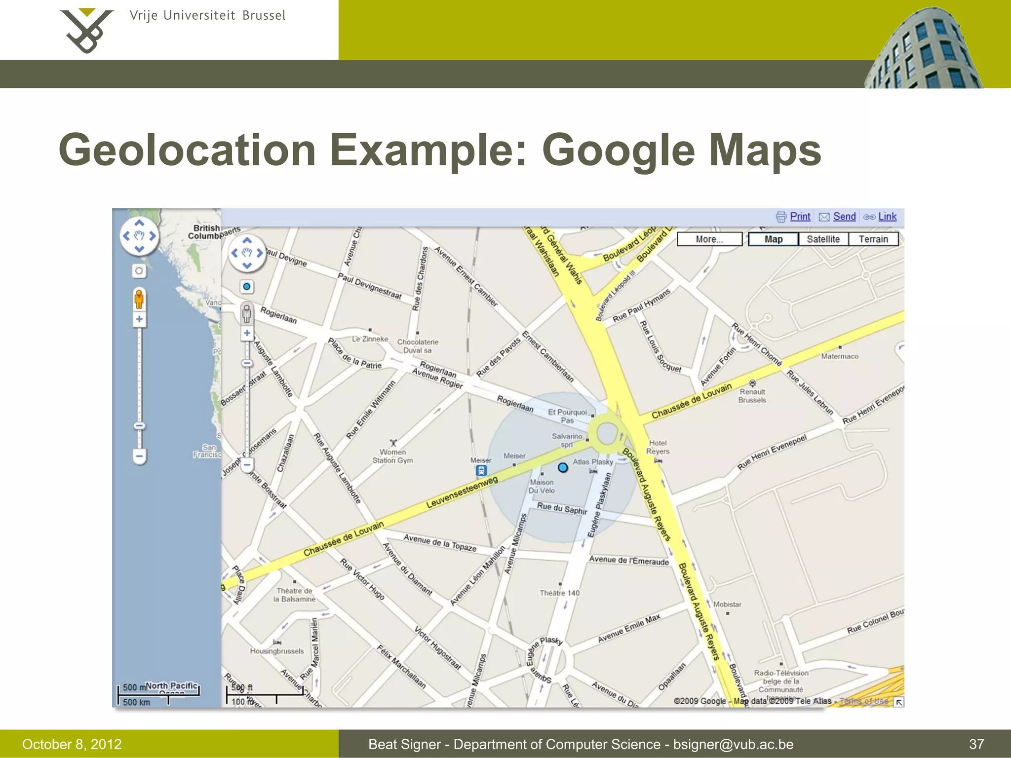Click the Hotel Reyers bed icon
Screen dimensions: 1011x758
coord(658,461)
